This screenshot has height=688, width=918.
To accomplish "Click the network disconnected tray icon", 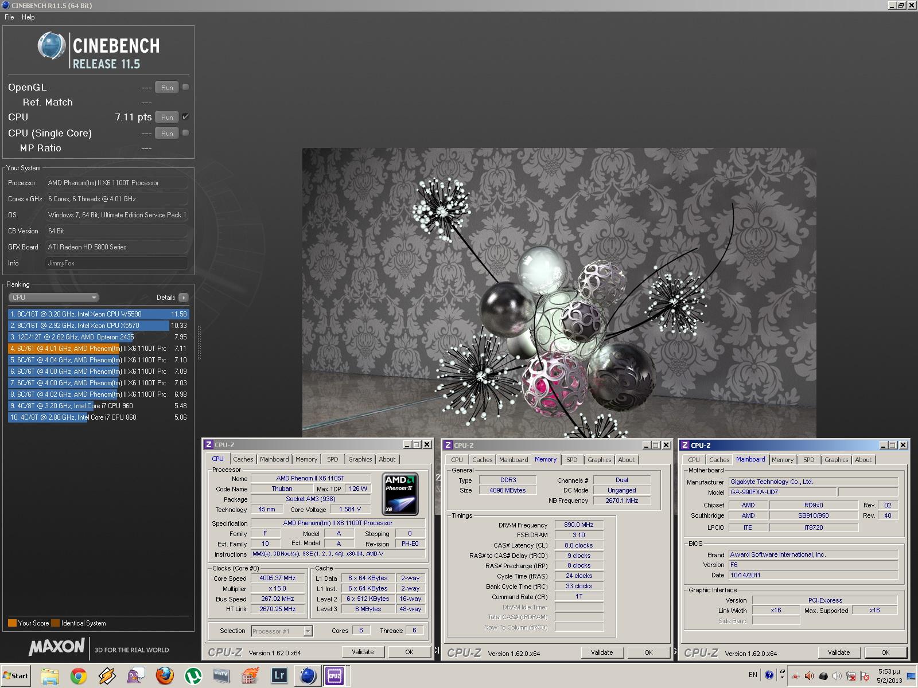I will 851,676.
